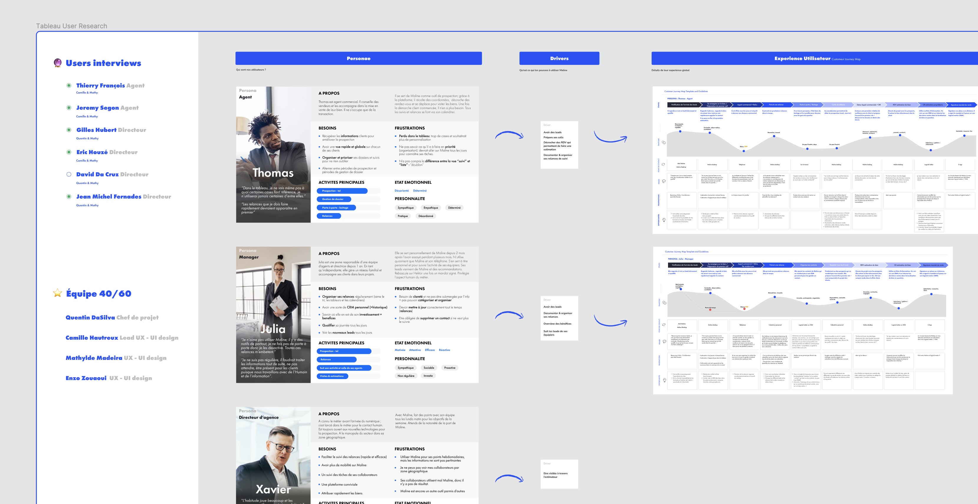The image size is (978, 504).
Task: Click 'Une plateforme conviviale' in Xavier's besoins
Action: coord(339,485)
